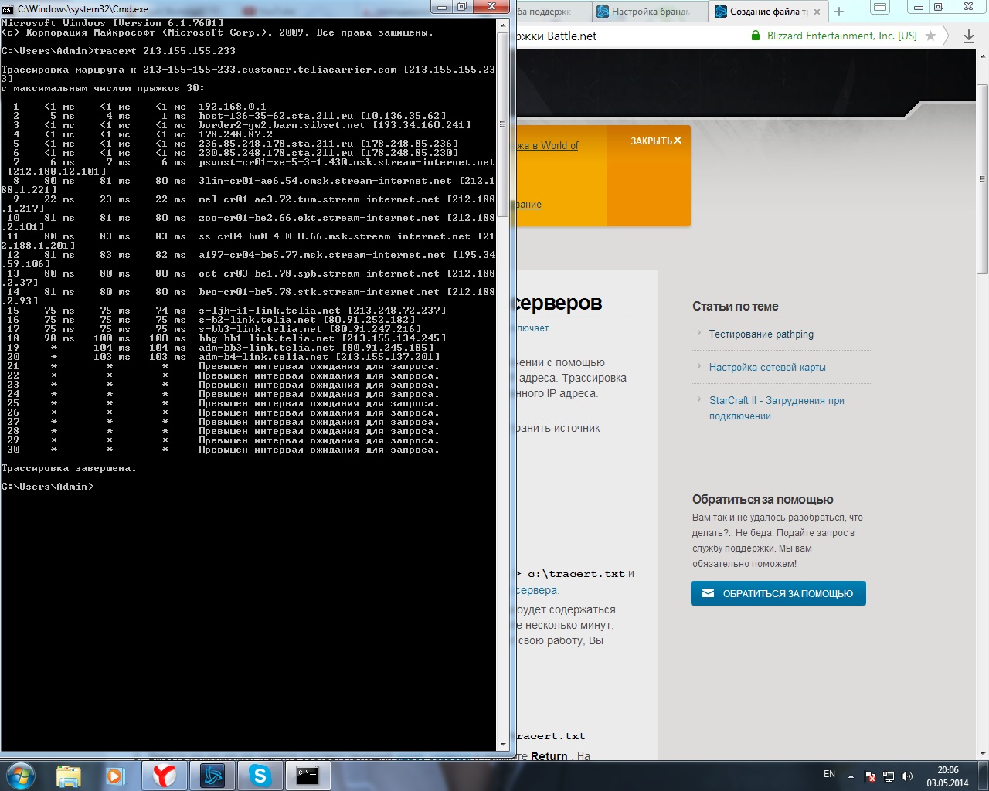Image resolution: width=989 pixels, height=791 pixels.
Task: Click hop 4 address '178.248.87.2'
Action: point(235,134)
